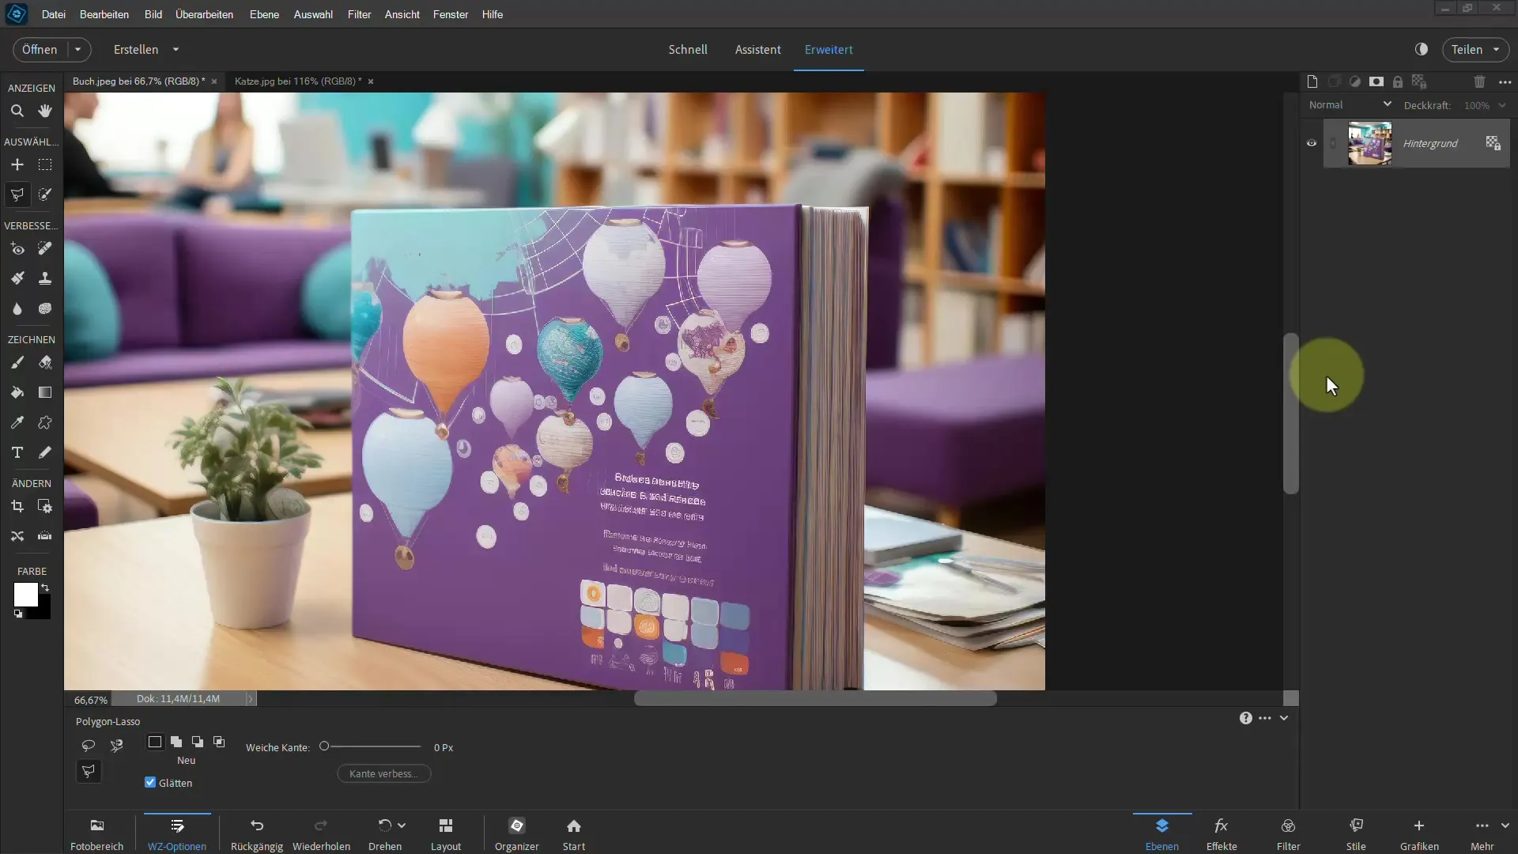Expand the Deckkraft opacity dropdown
Viewport: 1518px width, 854px height.
click(1502, 105)
